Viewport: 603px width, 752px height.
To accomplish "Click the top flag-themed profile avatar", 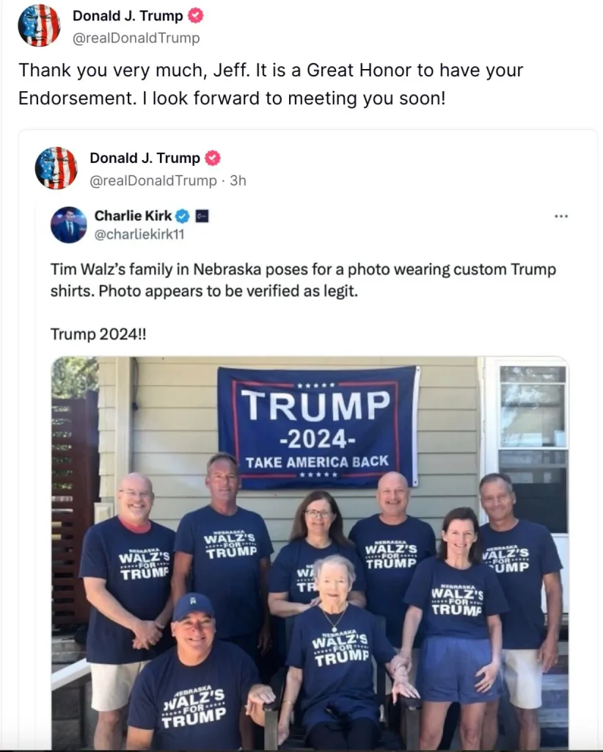I will click(40, 26).
